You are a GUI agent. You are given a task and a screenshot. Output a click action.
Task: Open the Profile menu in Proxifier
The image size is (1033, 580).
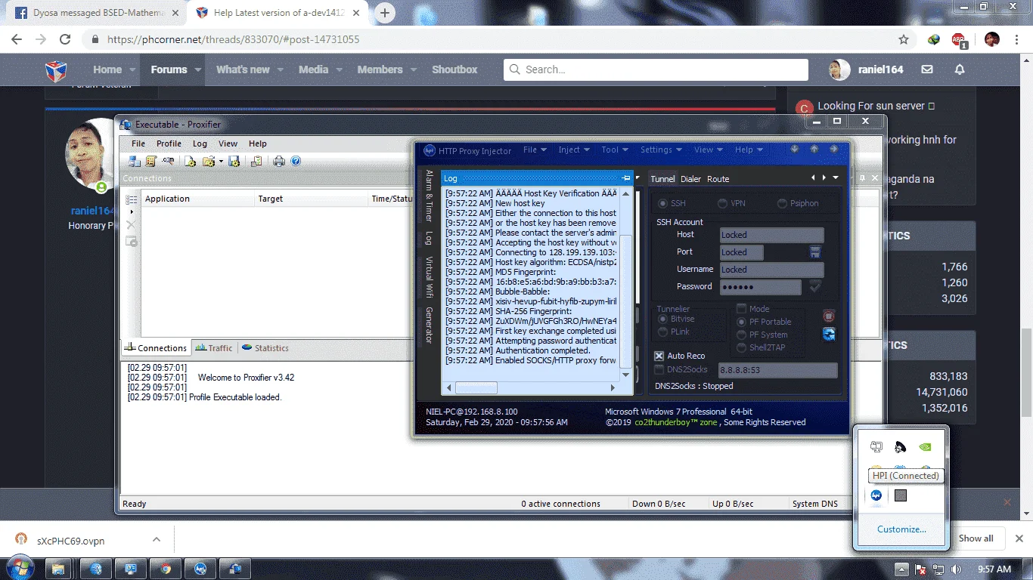[169, 143]
